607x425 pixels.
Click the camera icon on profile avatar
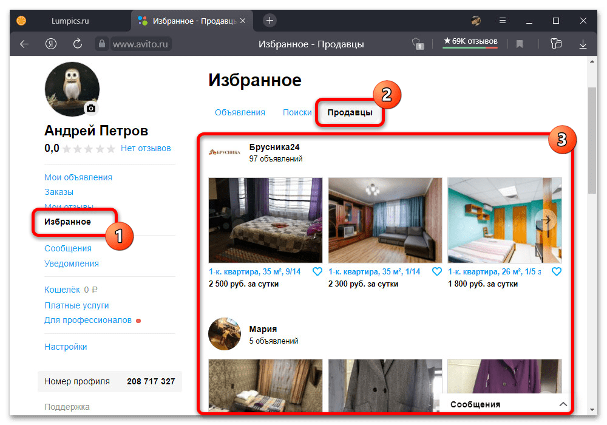click(x=91, y=108)
